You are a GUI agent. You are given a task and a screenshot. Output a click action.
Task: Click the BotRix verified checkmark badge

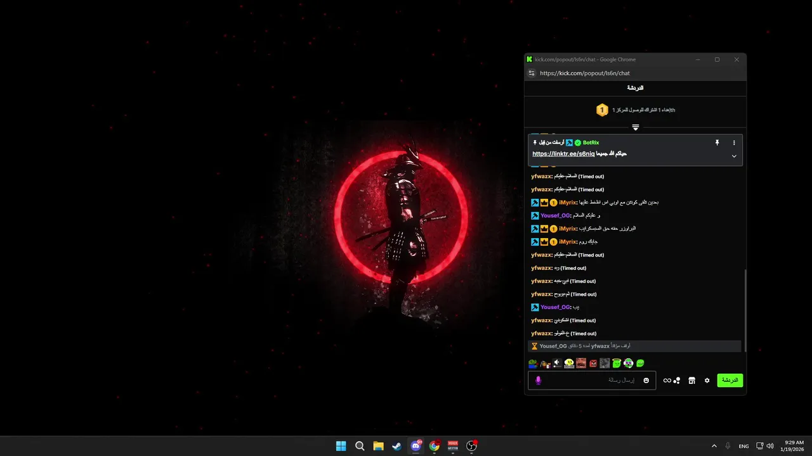pyautogui.click(x=578, y=143)
